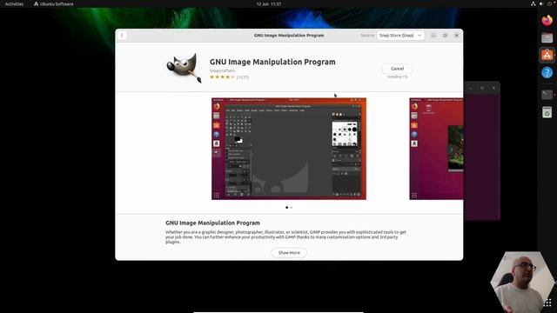This screenshot has width=557, height=313.
Task: Click the network icon in top bar
Action: coord(534,3)
